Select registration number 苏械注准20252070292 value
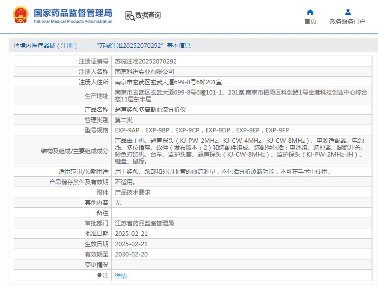This screenshot has width=378, height=285. 146,62
